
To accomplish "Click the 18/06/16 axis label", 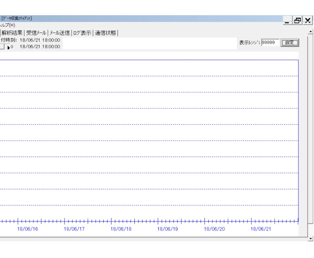I will pyautogui.click(x=27, y=229).
